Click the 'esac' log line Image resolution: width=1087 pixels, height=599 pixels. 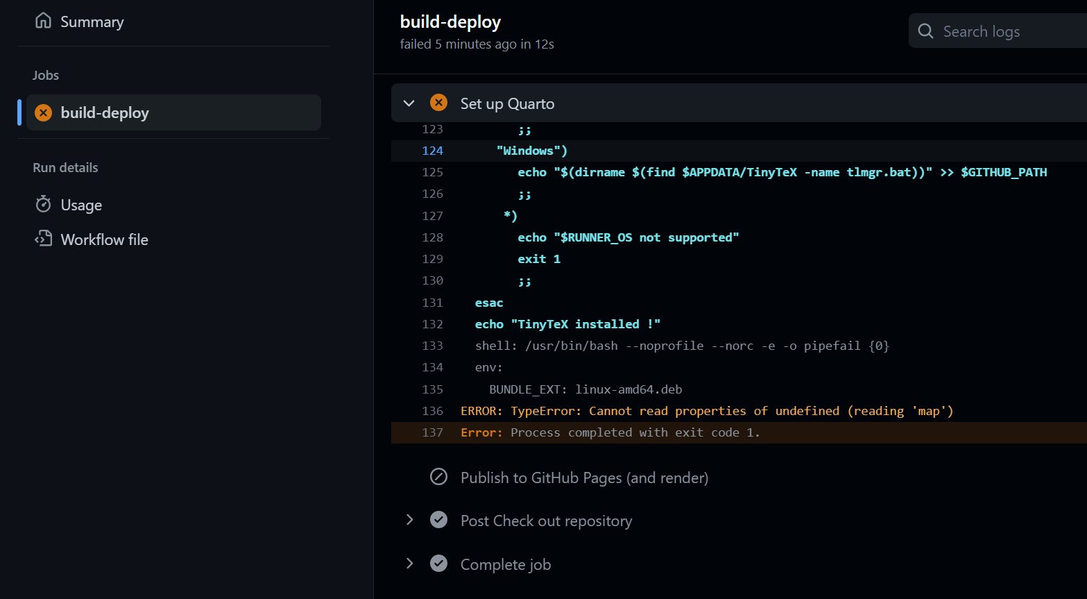click(x=489, y=303)
